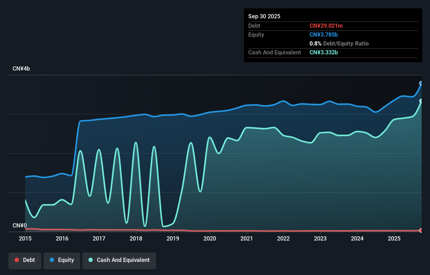Screen dimensions: 430x275
Task: Click the red Debt legend dot
Action: pyautogui.click(x=17, y=260)
